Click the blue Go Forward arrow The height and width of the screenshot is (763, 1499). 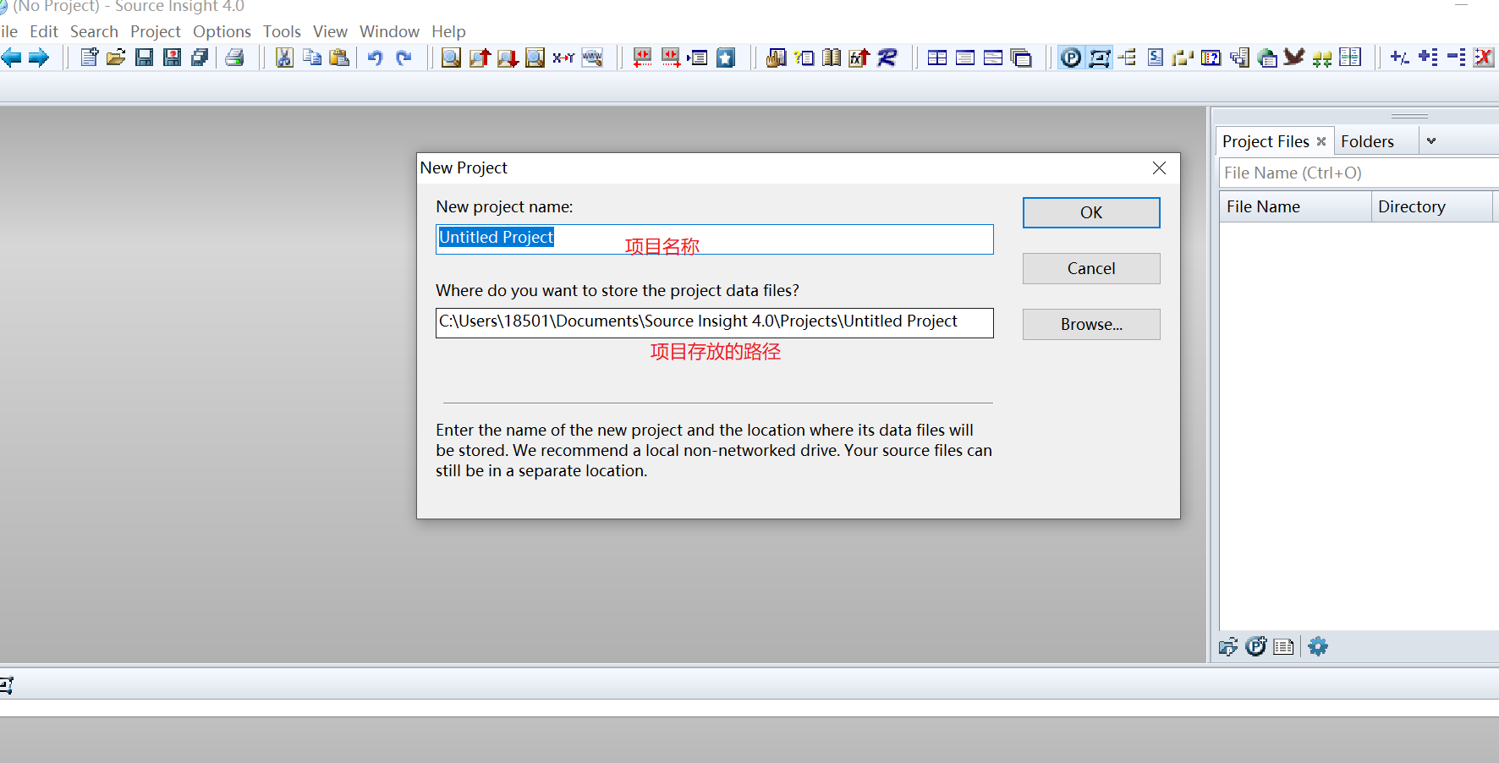point(39,58)
